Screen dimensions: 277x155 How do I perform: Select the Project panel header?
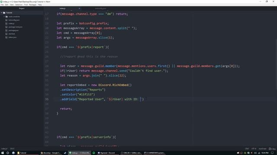click(22, 9)
